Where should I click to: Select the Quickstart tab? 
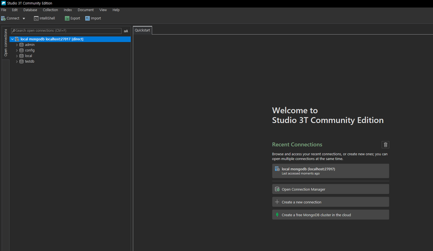(142, 30)
